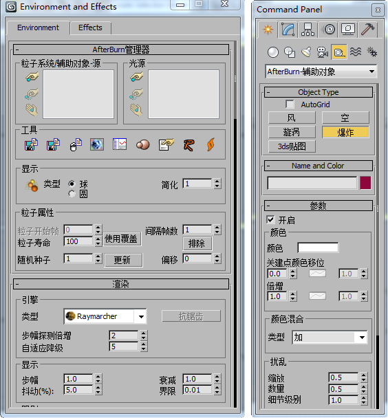This screenshot has height=418, width=388.
Task: Create a 空 helper object
Action: pos(345,118)
